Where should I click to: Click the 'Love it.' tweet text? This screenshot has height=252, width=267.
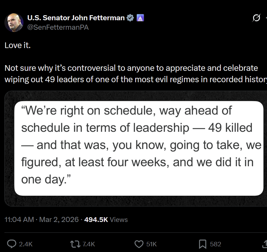click(18, 45)
